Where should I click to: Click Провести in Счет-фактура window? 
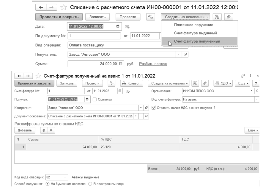92,83
